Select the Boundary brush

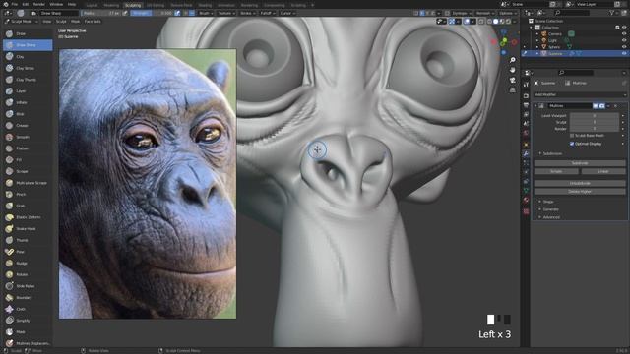click(28, 298)
